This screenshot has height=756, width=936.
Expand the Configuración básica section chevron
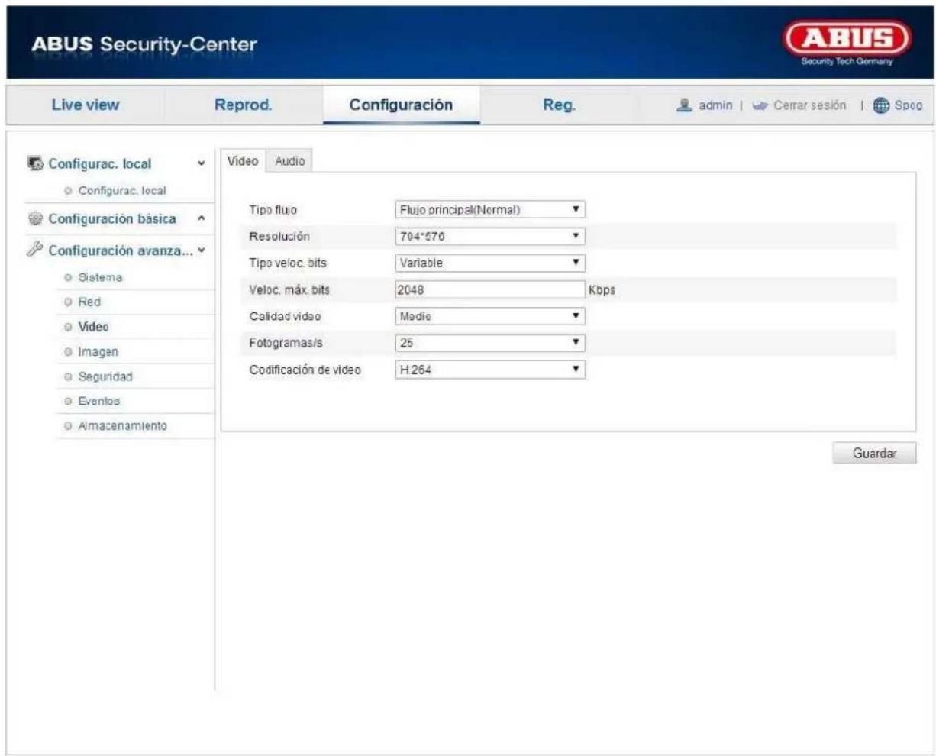pos(202,218)
